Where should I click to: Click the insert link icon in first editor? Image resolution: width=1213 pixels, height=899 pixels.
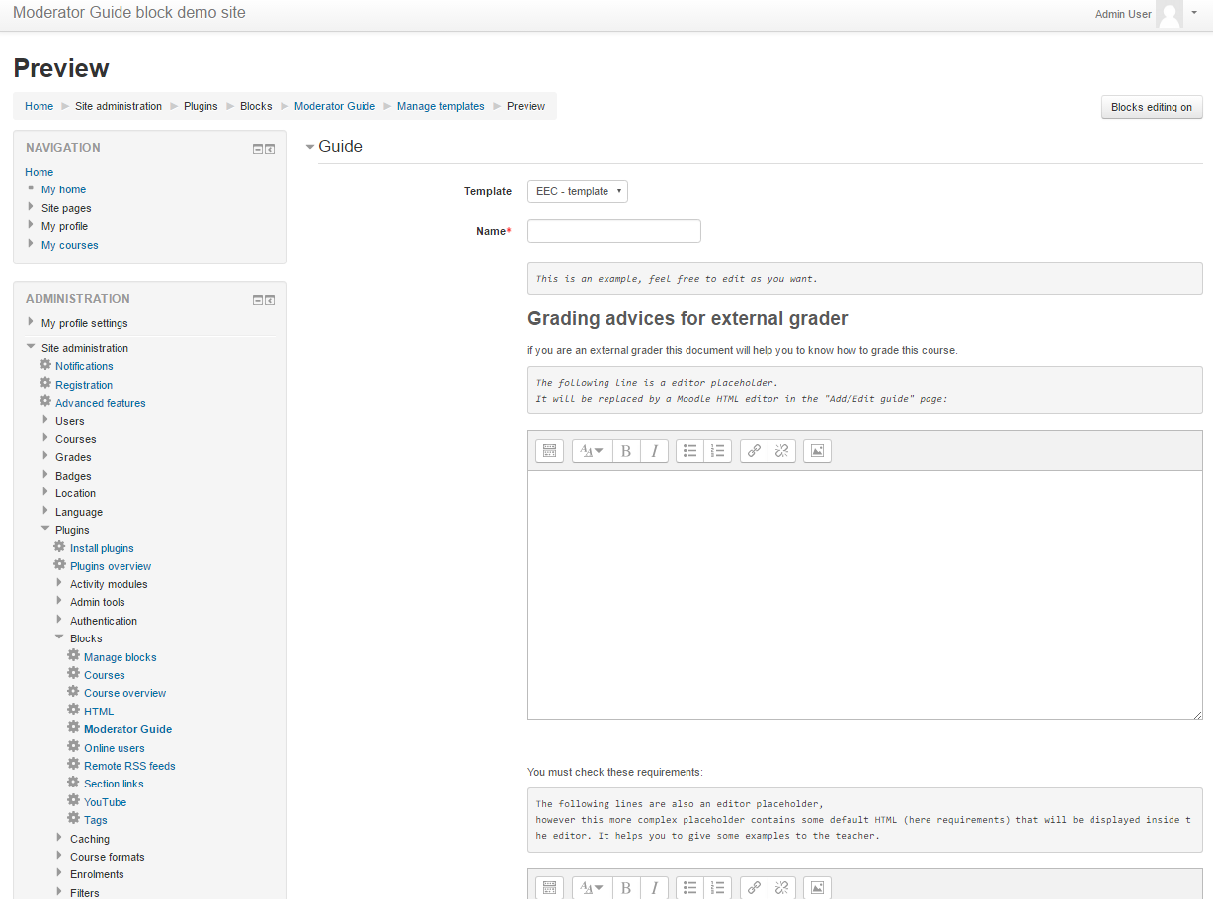coord(755,451)
